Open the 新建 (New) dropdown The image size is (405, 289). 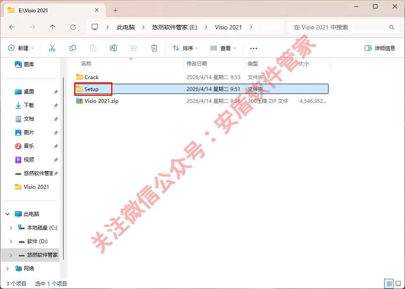[21, 48]
